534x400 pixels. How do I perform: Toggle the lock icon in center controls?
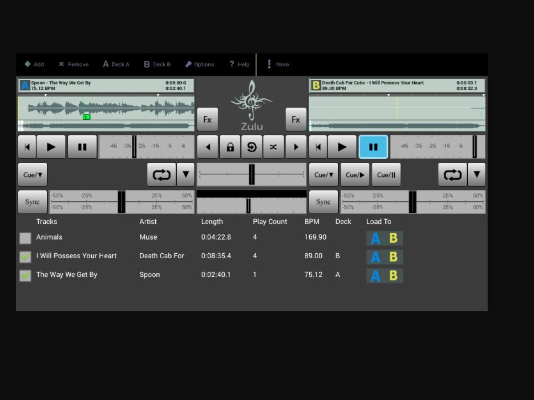pyautogui.click(x=230, y=147)
